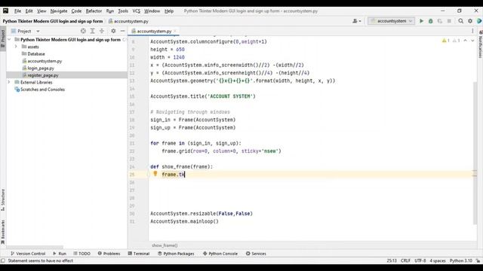Open the Terminal tool window
This screenshot has height=271, width=483.
(139, 254)
